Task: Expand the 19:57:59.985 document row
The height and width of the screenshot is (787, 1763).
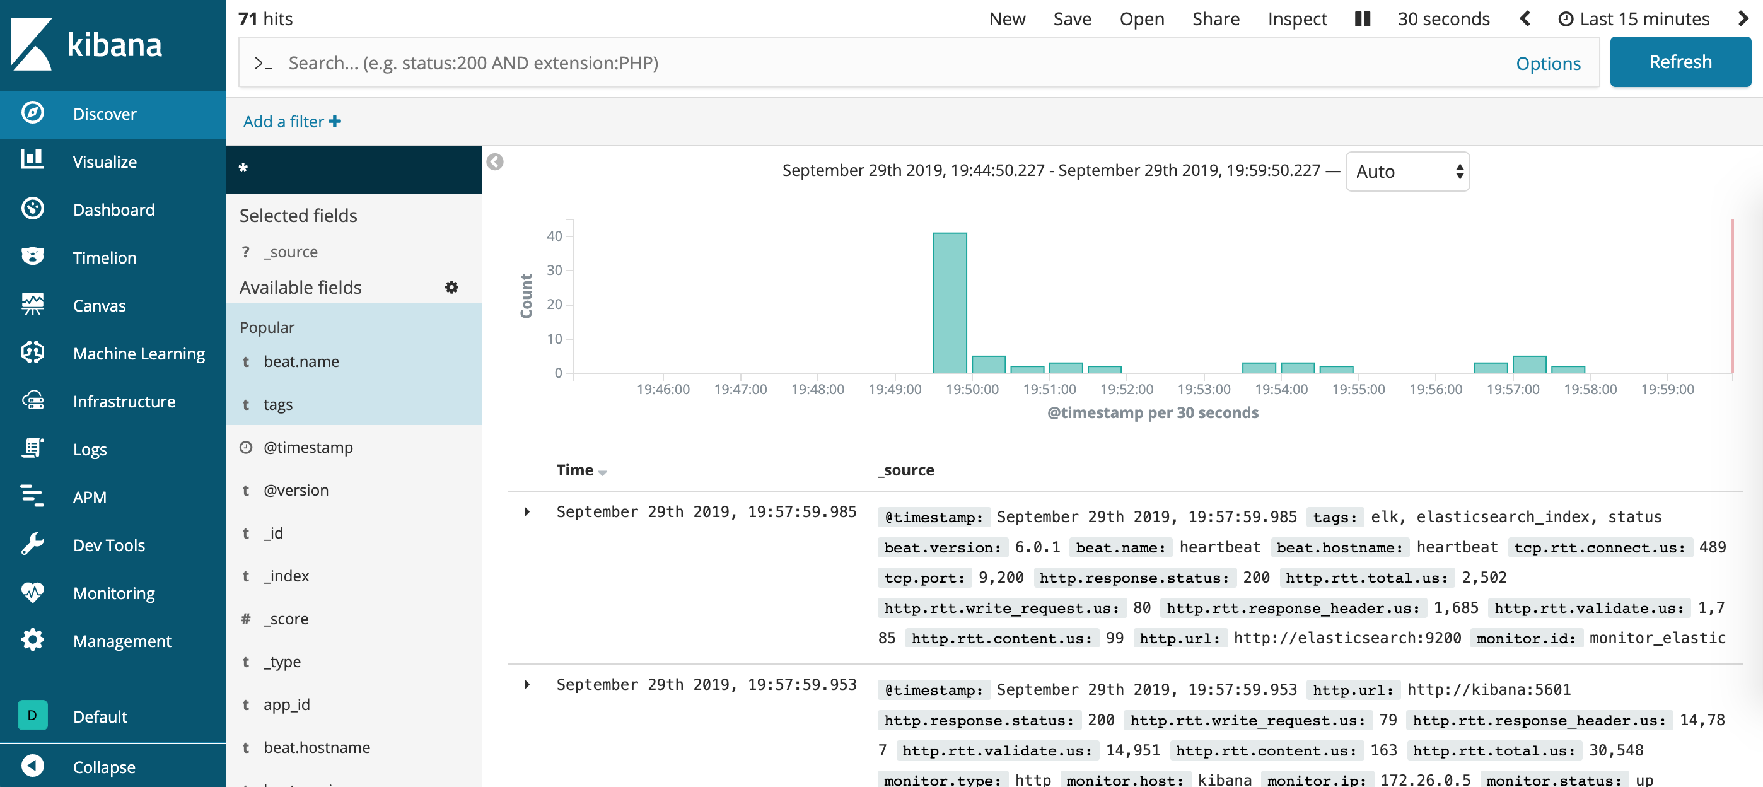Action: point(527,512)
